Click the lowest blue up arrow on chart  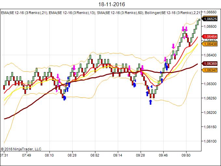[x=150, y=102]
